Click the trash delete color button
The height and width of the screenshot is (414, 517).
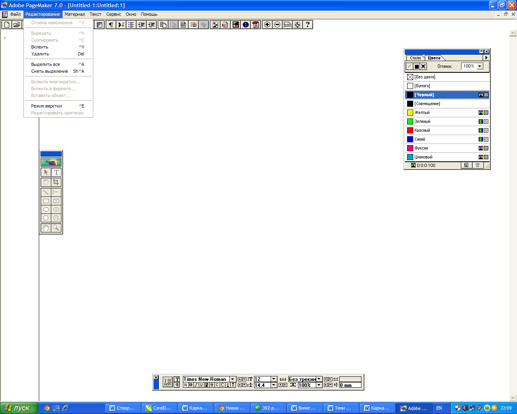pyautogui.click(x=477, y=165)
